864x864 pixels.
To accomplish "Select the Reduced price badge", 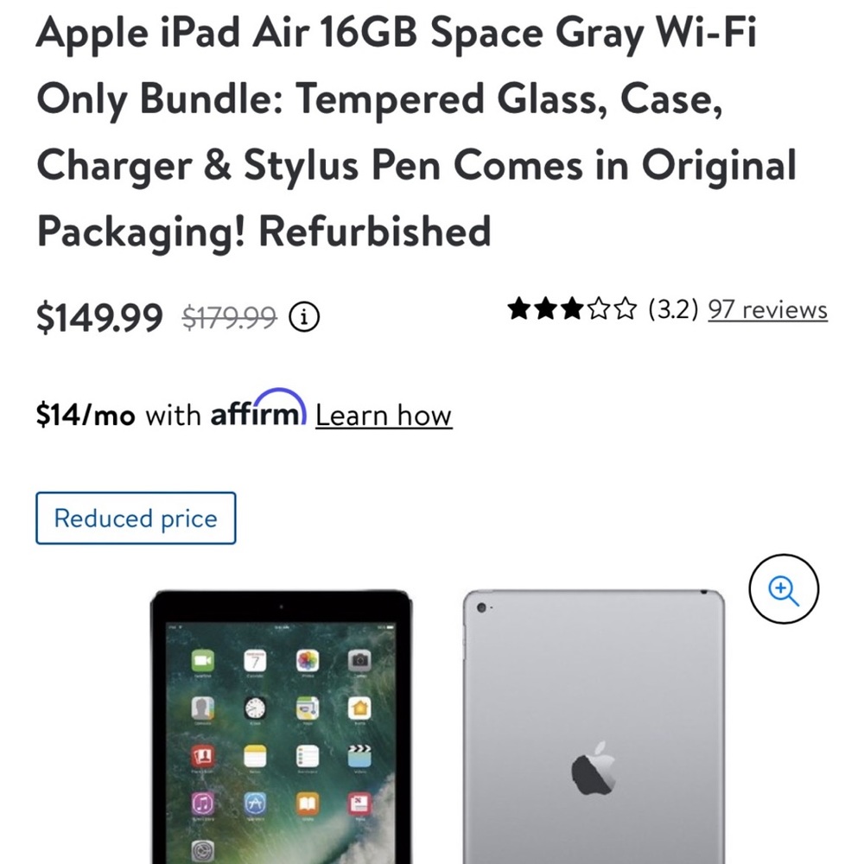I will [135, 518].
